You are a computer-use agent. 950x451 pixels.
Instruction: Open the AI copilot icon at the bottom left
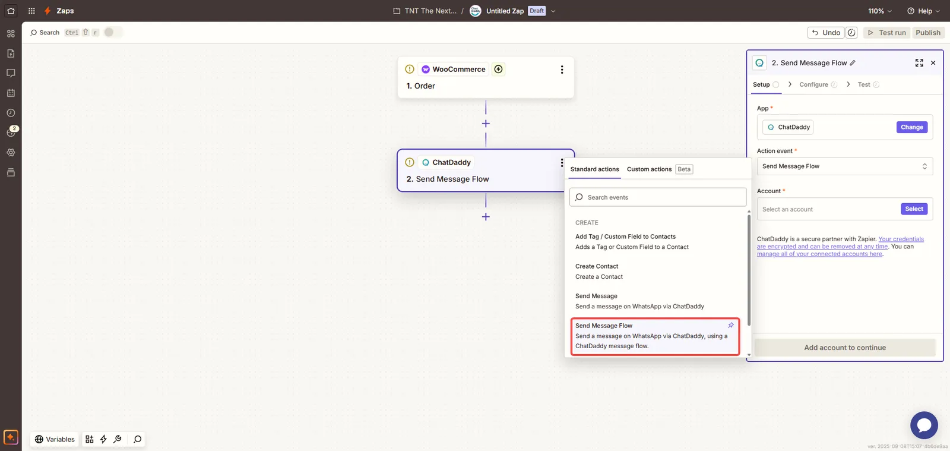point(11,437)
